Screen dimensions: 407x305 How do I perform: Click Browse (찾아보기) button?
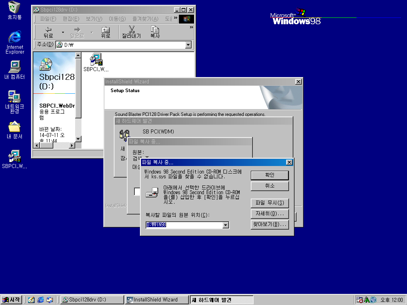270,224
